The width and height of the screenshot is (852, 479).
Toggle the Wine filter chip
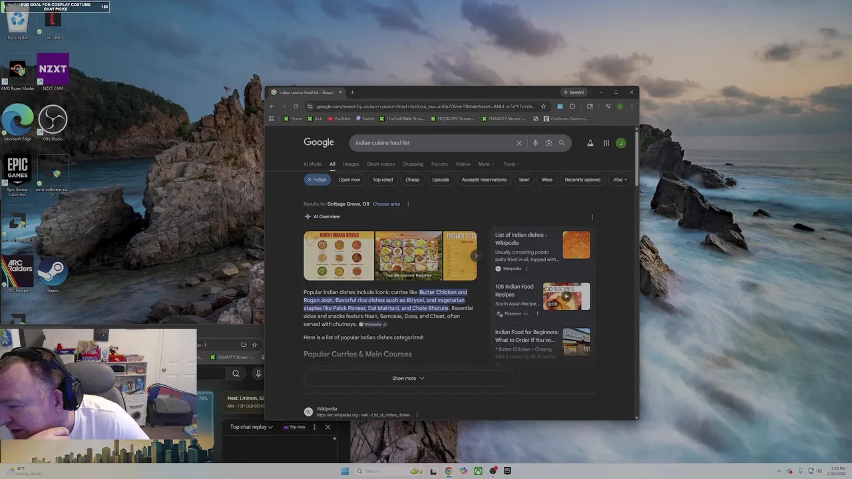coord(546,180)
